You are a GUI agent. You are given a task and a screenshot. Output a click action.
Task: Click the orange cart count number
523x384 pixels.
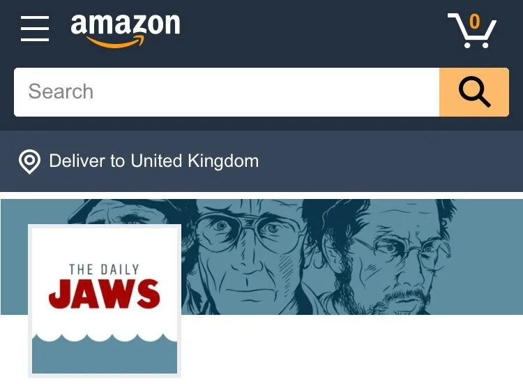475,22
